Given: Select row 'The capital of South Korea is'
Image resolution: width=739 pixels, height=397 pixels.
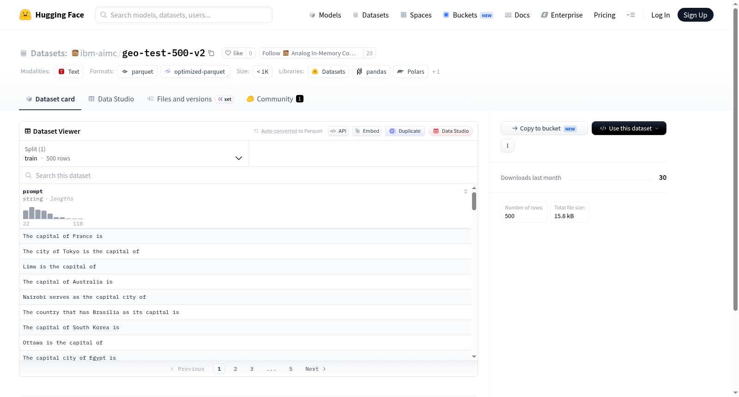Looking at the screenshot, I should 245,327.
